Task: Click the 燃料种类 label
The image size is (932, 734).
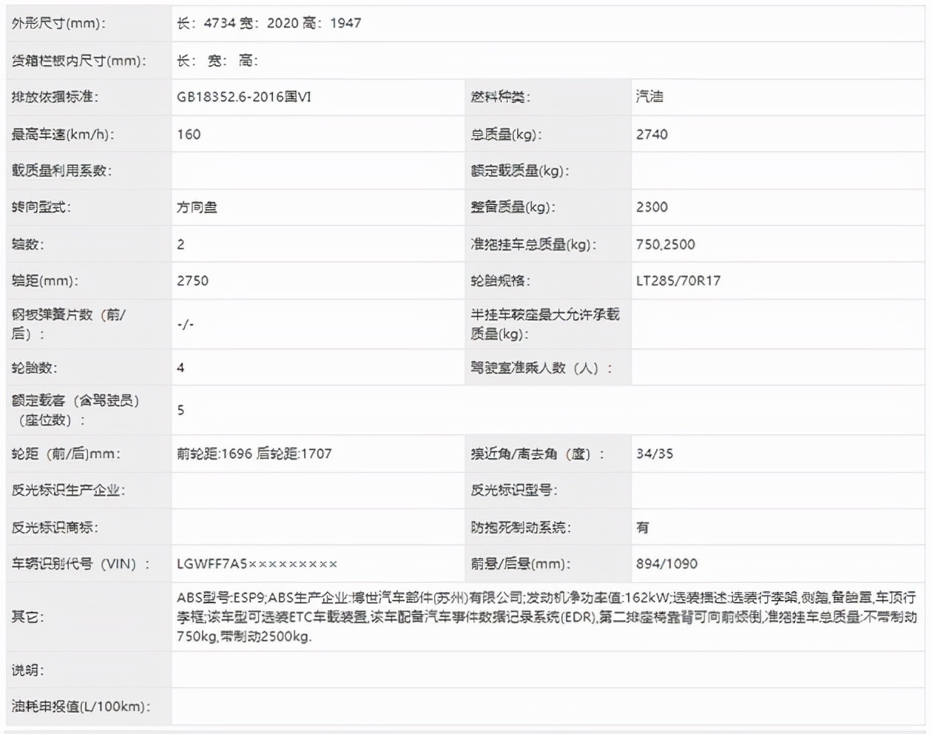Action: pos(501,97)
